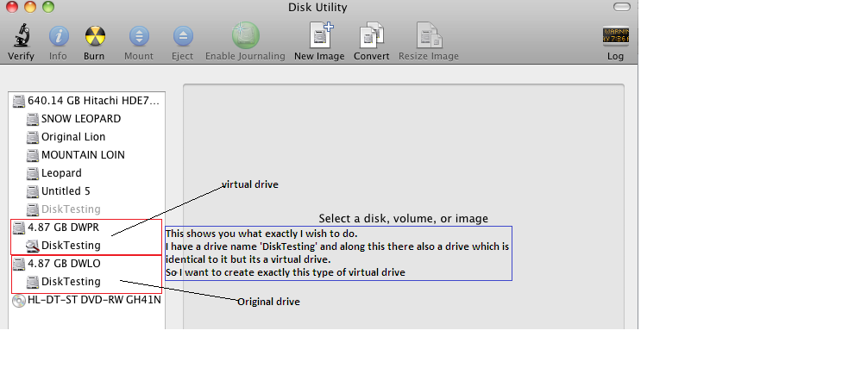Click the Untitled 5 volume icon
842x368 pixels.
(33, 191)
